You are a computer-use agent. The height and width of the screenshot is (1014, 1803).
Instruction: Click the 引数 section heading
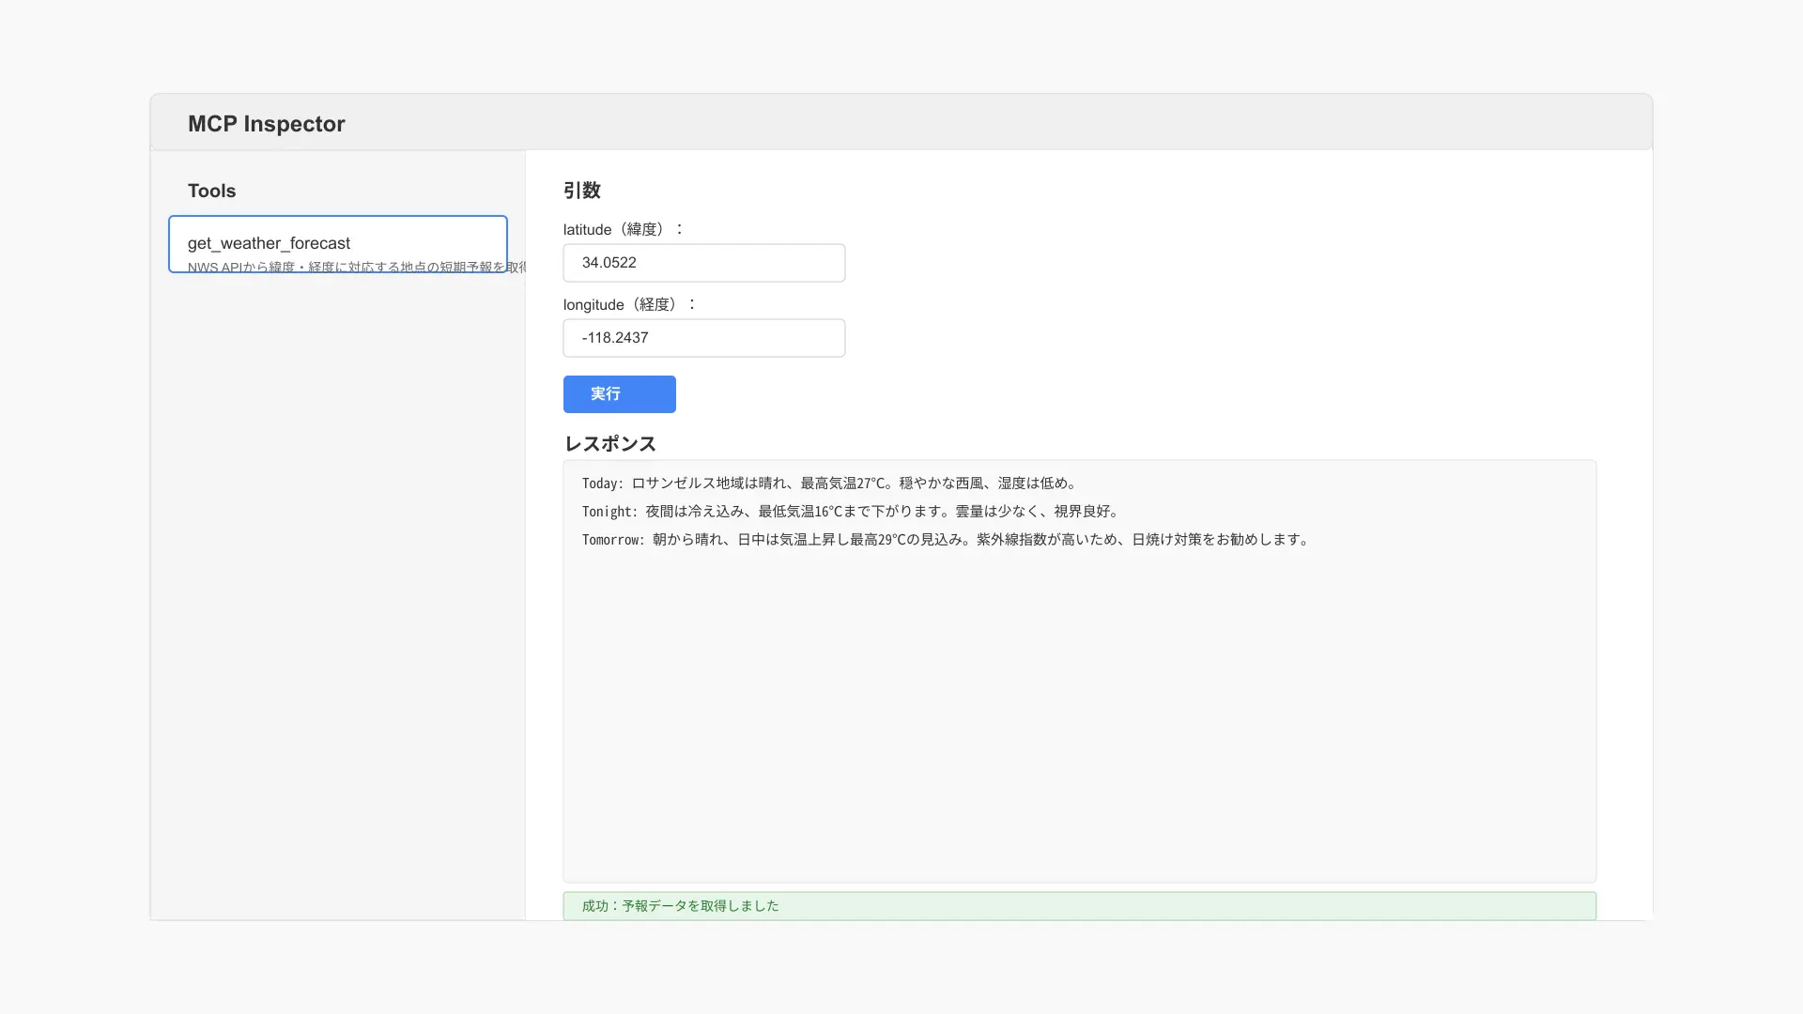582,191
